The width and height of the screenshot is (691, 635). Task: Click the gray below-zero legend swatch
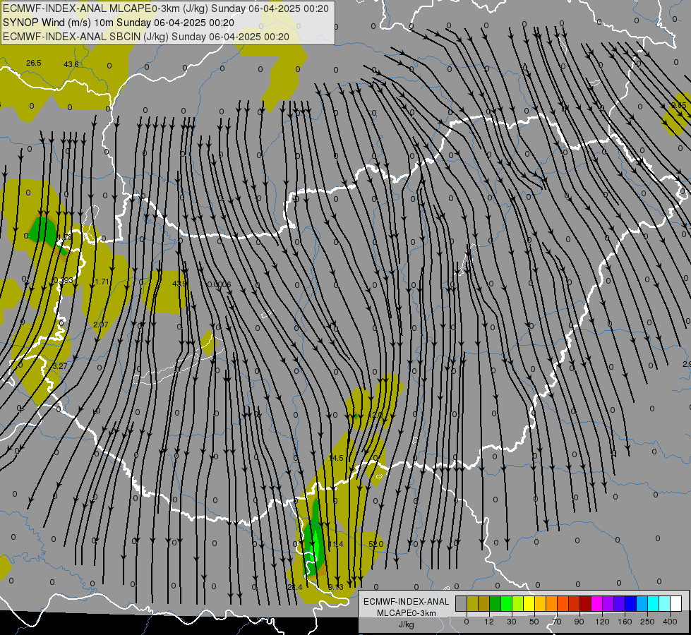[462, 604]
